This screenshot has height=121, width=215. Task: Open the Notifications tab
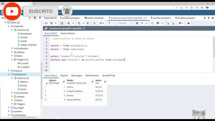pos(92,75)
